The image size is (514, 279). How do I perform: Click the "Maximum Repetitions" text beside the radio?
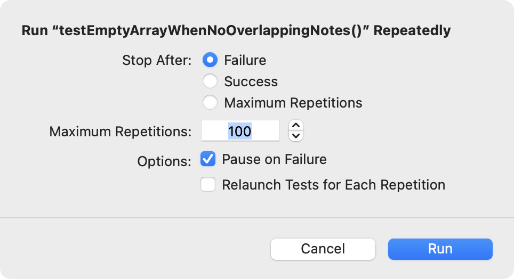(x=293, y=103)
